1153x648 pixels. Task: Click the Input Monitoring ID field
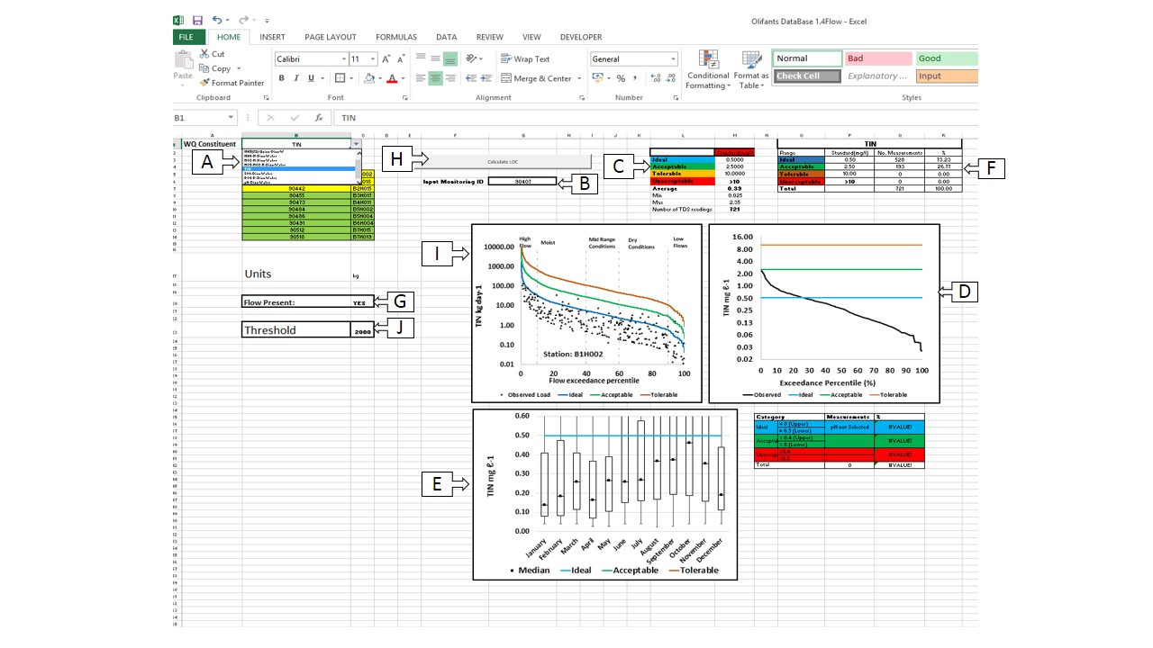pyautogui.click(x=522, y=182)
